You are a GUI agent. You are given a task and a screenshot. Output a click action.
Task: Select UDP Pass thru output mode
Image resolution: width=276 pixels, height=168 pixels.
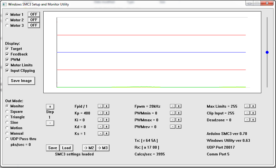point(7,139)
